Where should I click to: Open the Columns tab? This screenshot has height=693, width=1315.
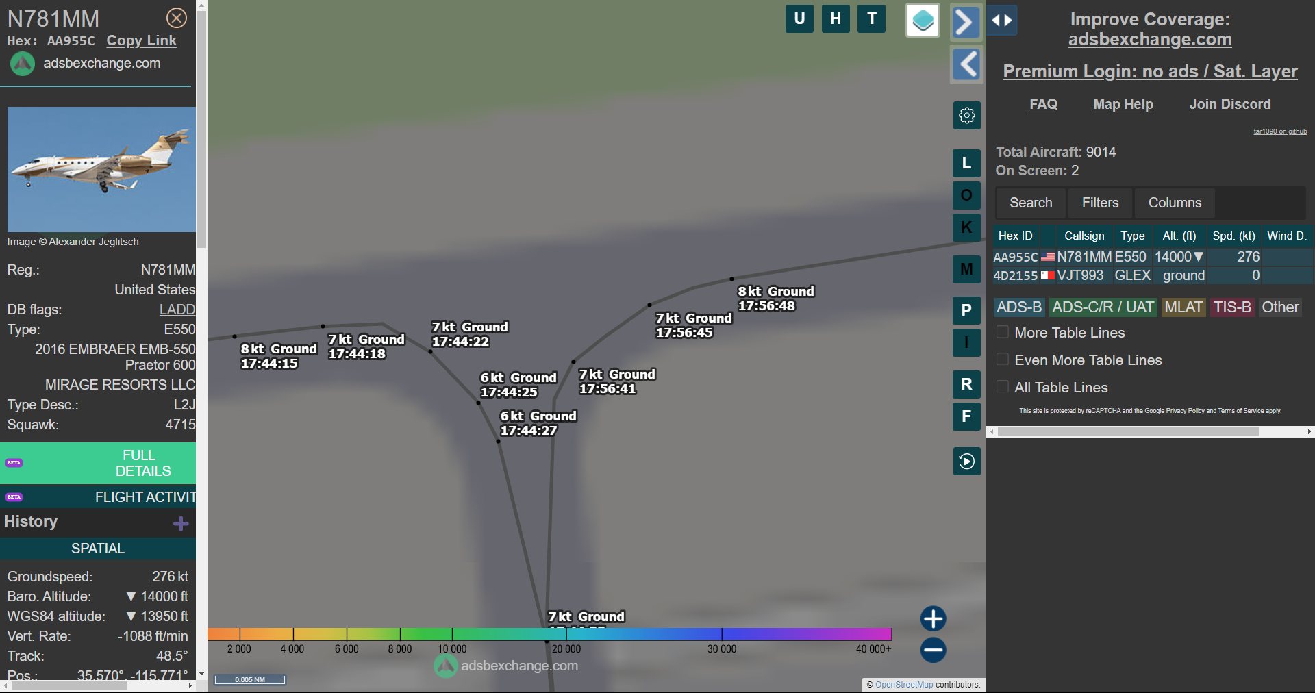click(1175, 203)
